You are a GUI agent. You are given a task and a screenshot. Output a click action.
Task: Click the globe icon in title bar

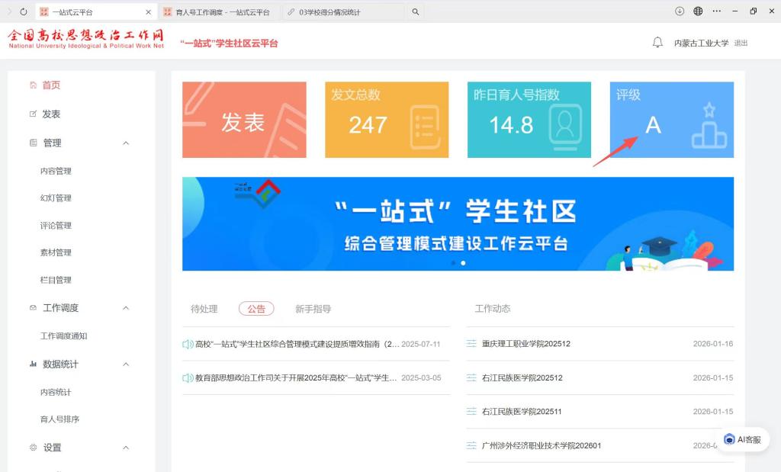point(698,11)
